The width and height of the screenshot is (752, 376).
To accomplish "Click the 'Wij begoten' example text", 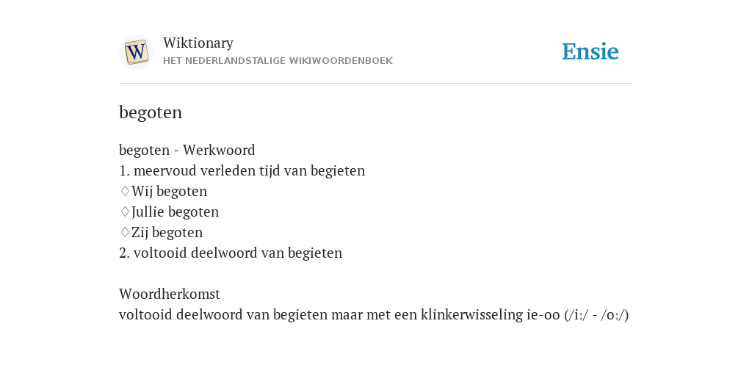I will coord(170,192).
